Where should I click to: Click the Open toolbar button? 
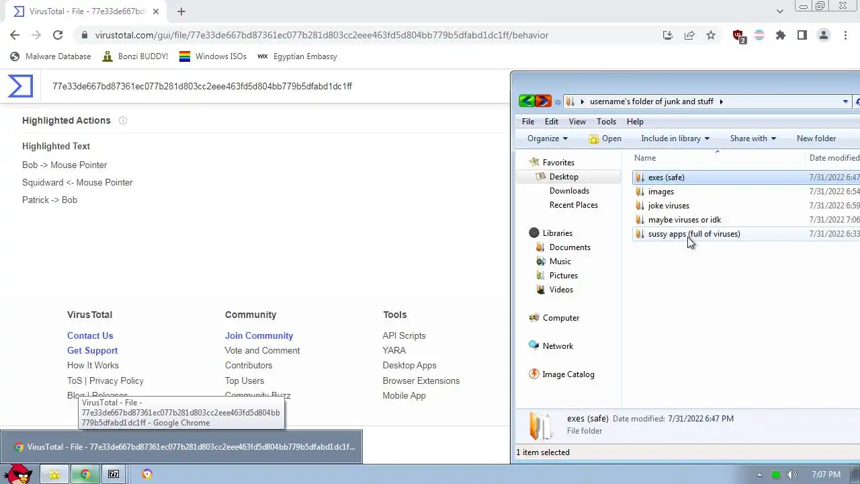(605, 138)
